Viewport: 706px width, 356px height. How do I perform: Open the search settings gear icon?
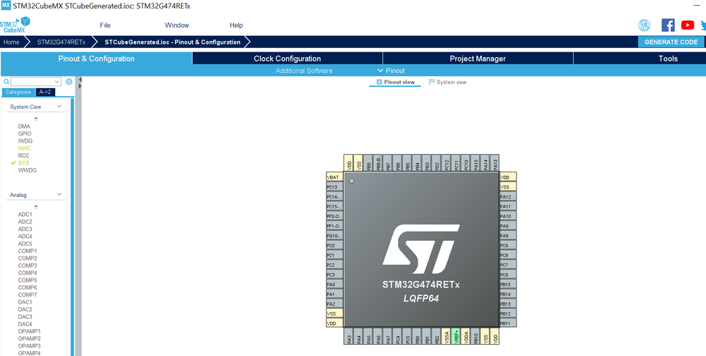coord(69,81)
